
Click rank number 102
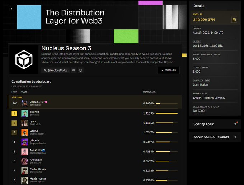[x=15, y=103]
